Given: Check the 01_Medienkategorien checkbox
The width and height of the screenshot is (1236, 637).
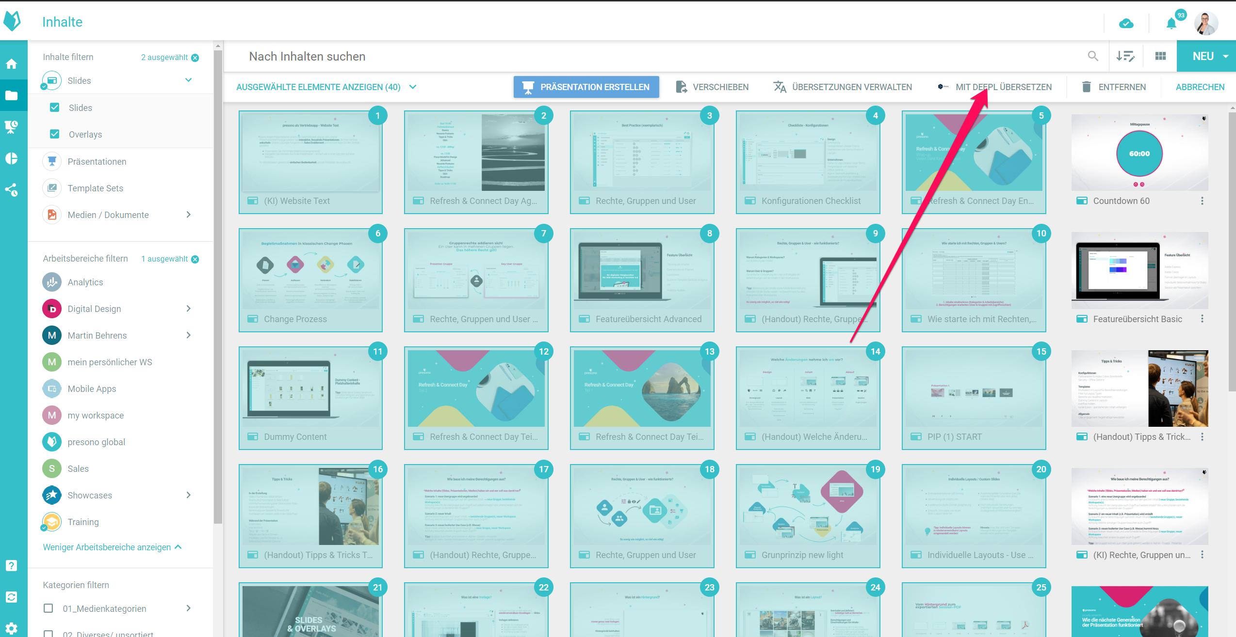Looking at the screenshot, I should click(49, 608).
